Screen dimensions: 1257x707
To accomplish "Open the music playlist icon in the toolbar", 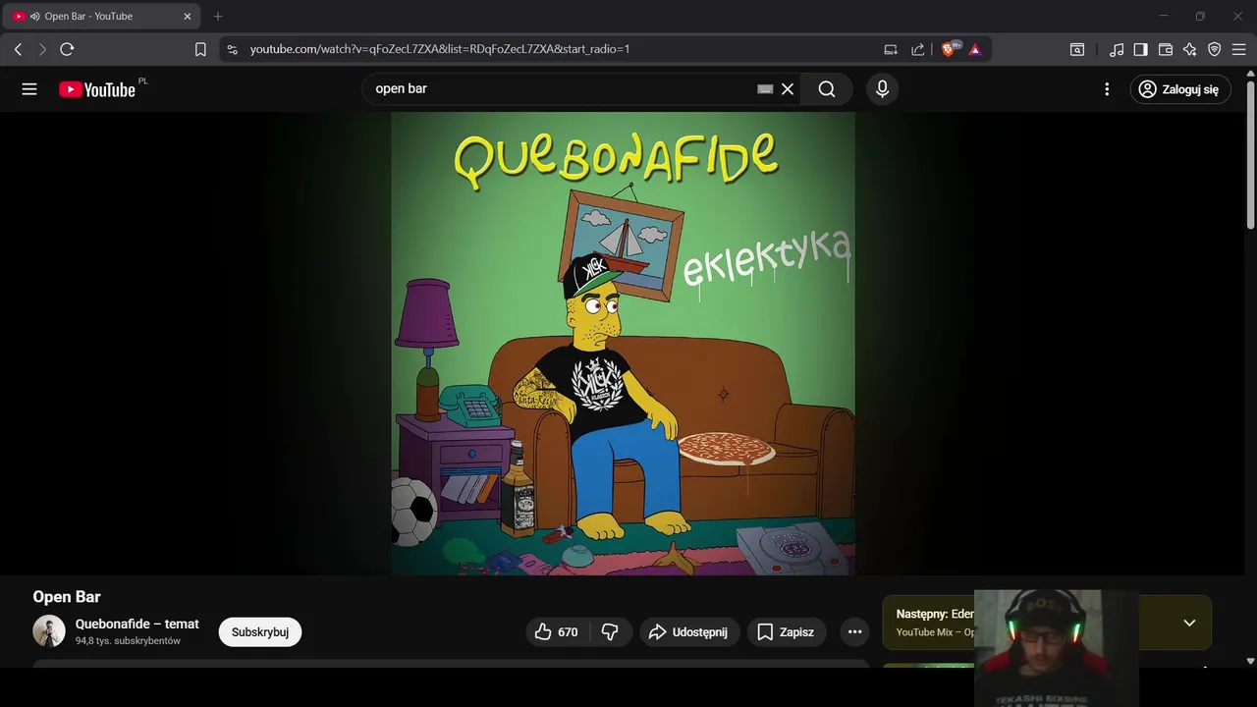I will (1117, 49).
